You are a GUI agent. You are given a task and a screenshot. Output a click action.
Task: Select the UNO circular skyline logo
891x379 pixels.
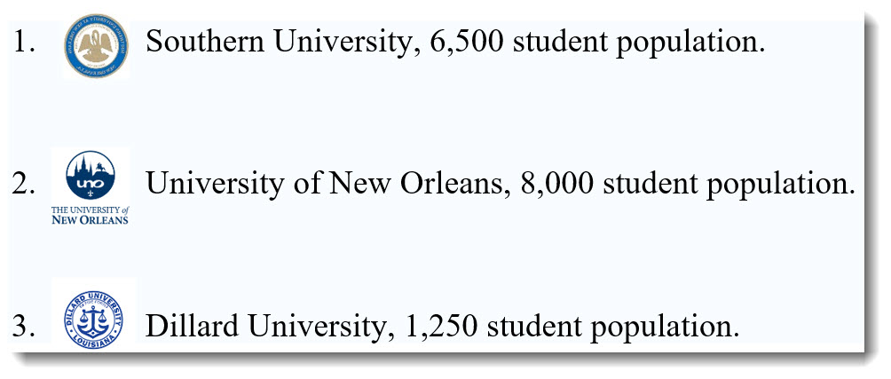click(x=91, y=175)
